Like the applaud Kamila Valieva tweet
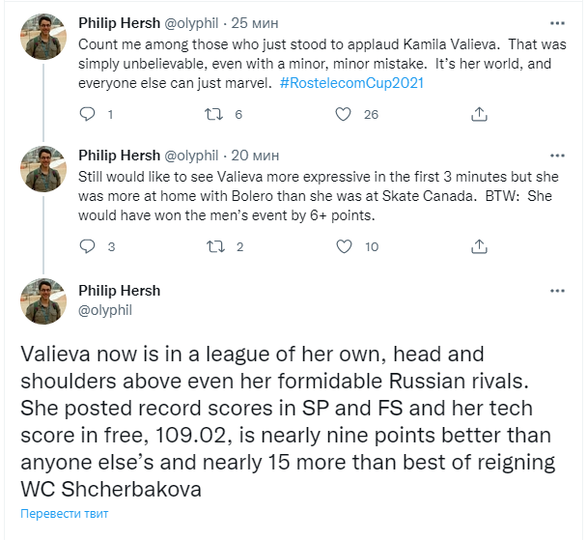Screen dimensions: 587x540 click(342, 114)
